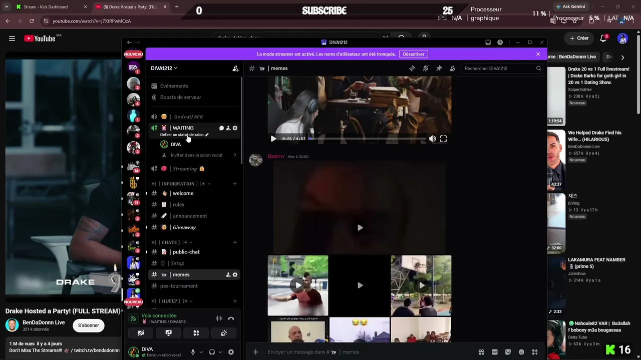Open the red-shirt man video thumbnail

tap(298, 285)
